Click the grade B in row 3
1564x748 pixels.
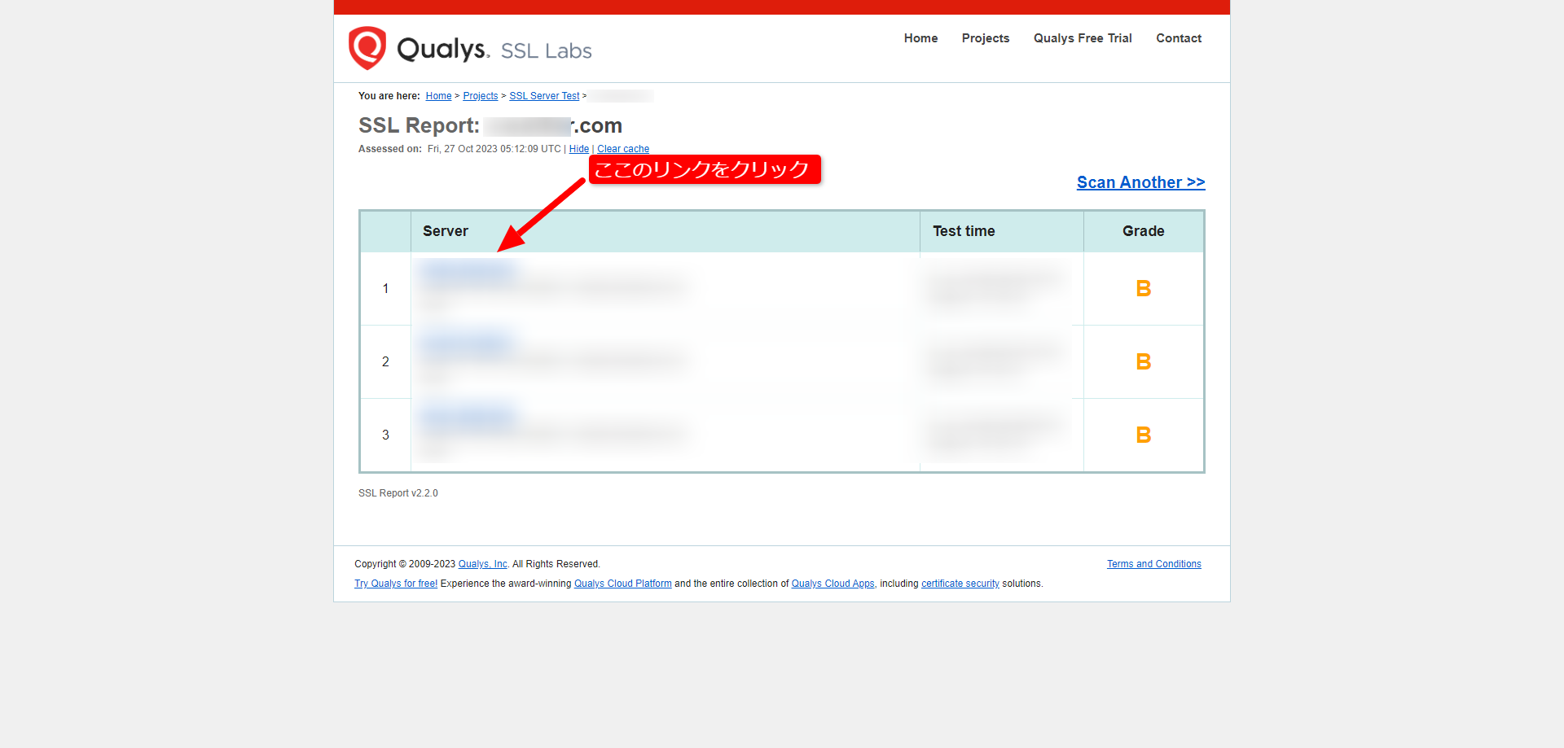(1144, 435)
